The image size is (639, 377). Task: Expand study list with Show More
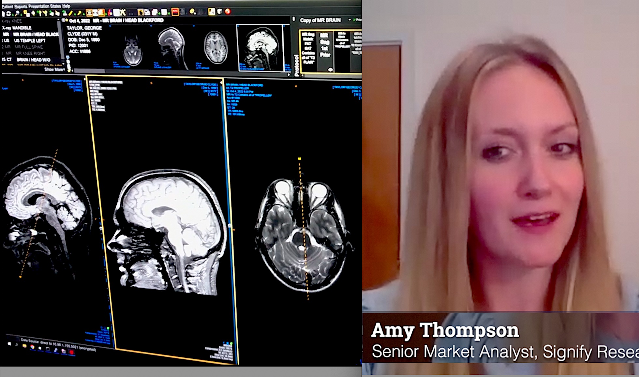tap(54, 69)
